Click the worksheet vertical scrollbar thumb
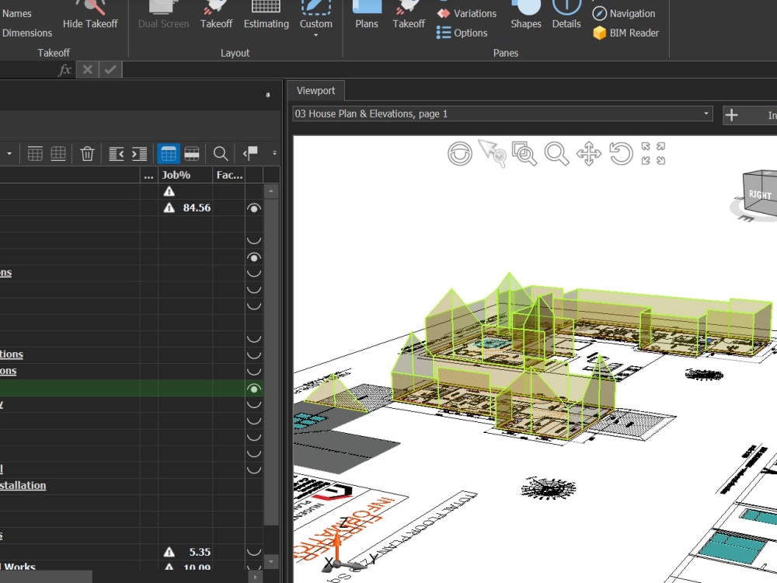 (x=270, y=361)
